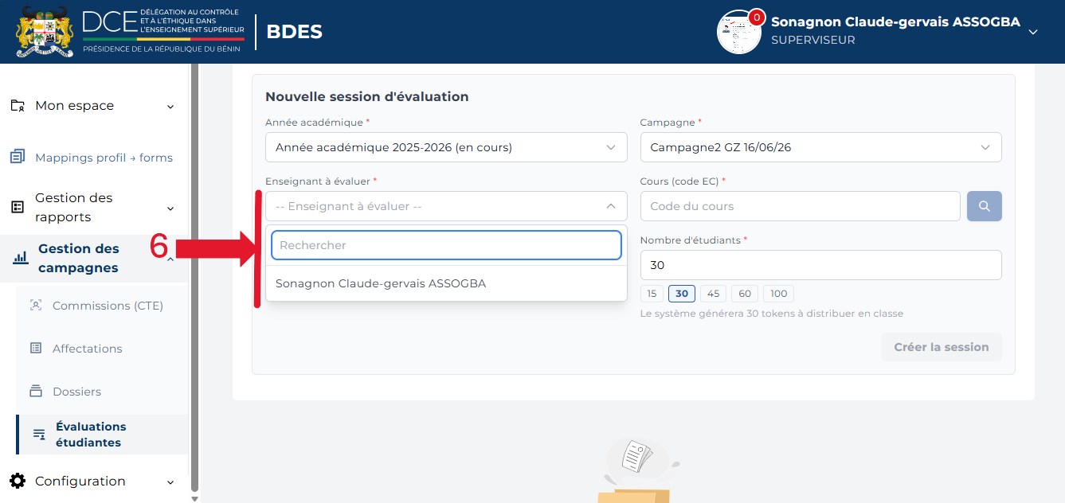
Task: Click the Créer la session button
Action: 942,347
